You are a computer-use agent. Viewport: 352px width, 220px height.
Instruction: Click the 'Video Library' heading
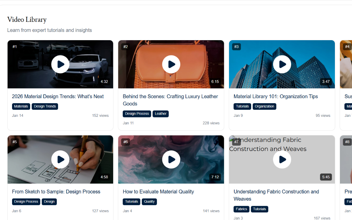27,20
